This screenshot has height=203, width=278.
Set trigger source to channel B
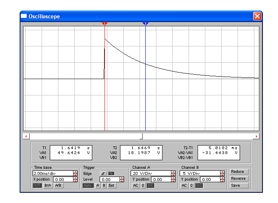104,185
